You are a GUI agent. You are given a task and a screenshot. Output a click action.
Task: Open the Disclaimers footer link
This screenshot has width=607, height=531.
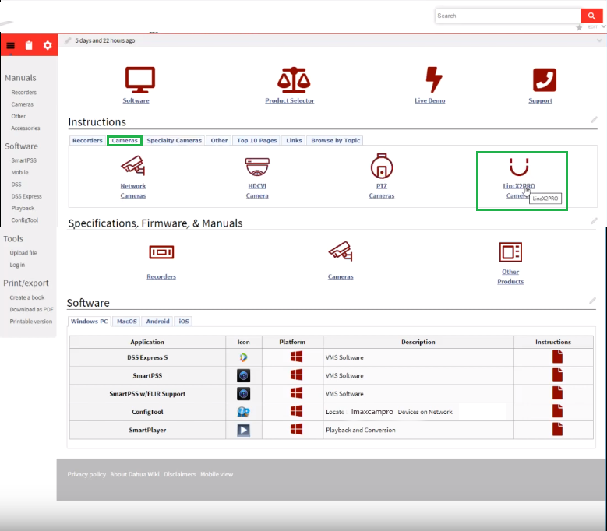point(180,474)
